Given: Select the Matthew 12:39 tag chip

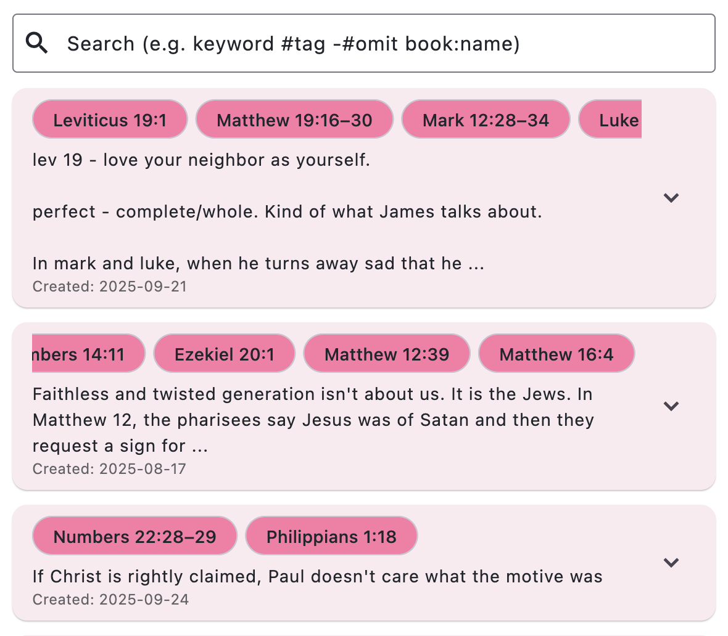Looking at the screenshot, I should pos(386,353).
